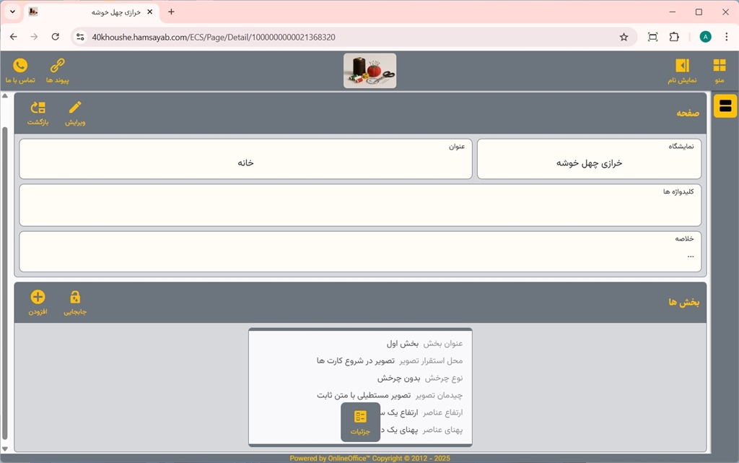739x463 pixels.
Task: Click the افزودن plus icon
Action: coord(38,298)
